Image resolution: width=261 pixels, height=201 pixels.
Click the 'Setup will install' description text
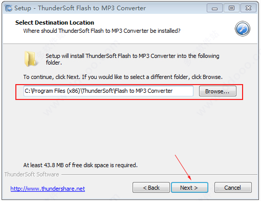click(x=133, y=59)
